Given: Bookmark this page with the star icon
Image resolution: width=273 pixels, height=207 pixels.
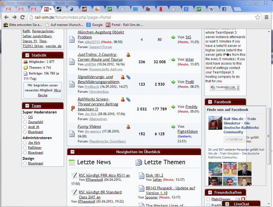Looking at the screenshot, I should coord(258,17).
